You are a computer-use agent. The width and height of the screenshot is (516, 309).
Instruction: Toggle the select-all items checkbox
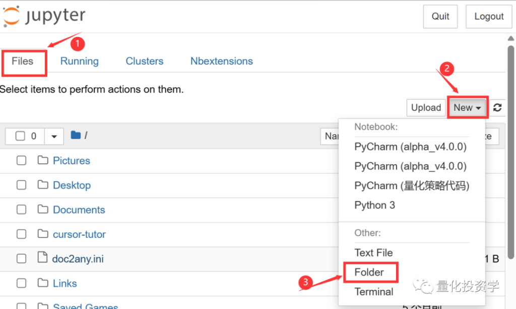pyautogui.click(x=20, y=136)
